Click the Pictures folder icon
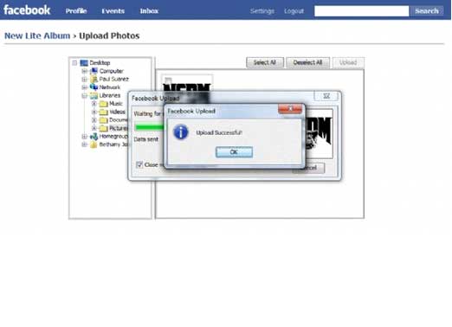 point(104,128)
